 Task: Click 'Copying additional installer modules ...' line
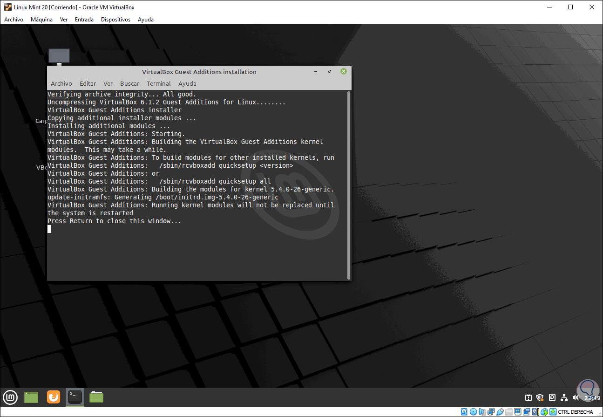pyautogui.click(x=122, y=118)
